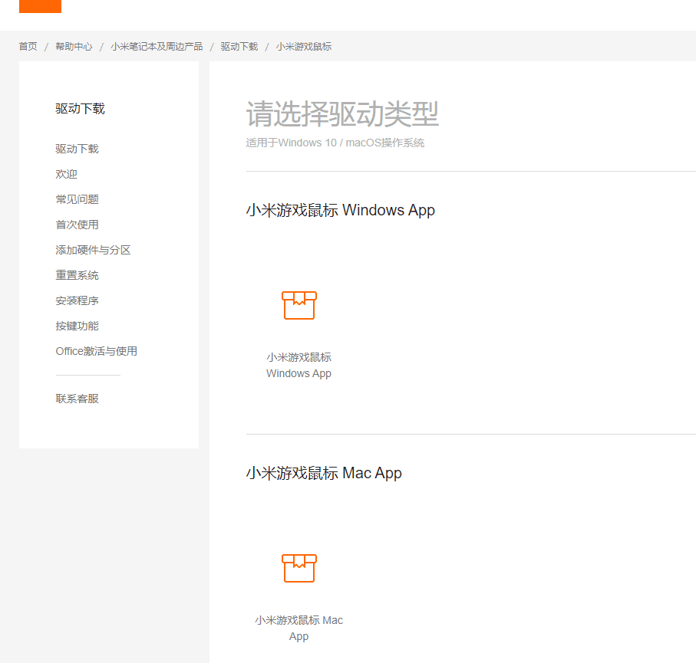
Task: Click the 小米游戏鼠标 Mac App caption
Action: click(299, 629)
